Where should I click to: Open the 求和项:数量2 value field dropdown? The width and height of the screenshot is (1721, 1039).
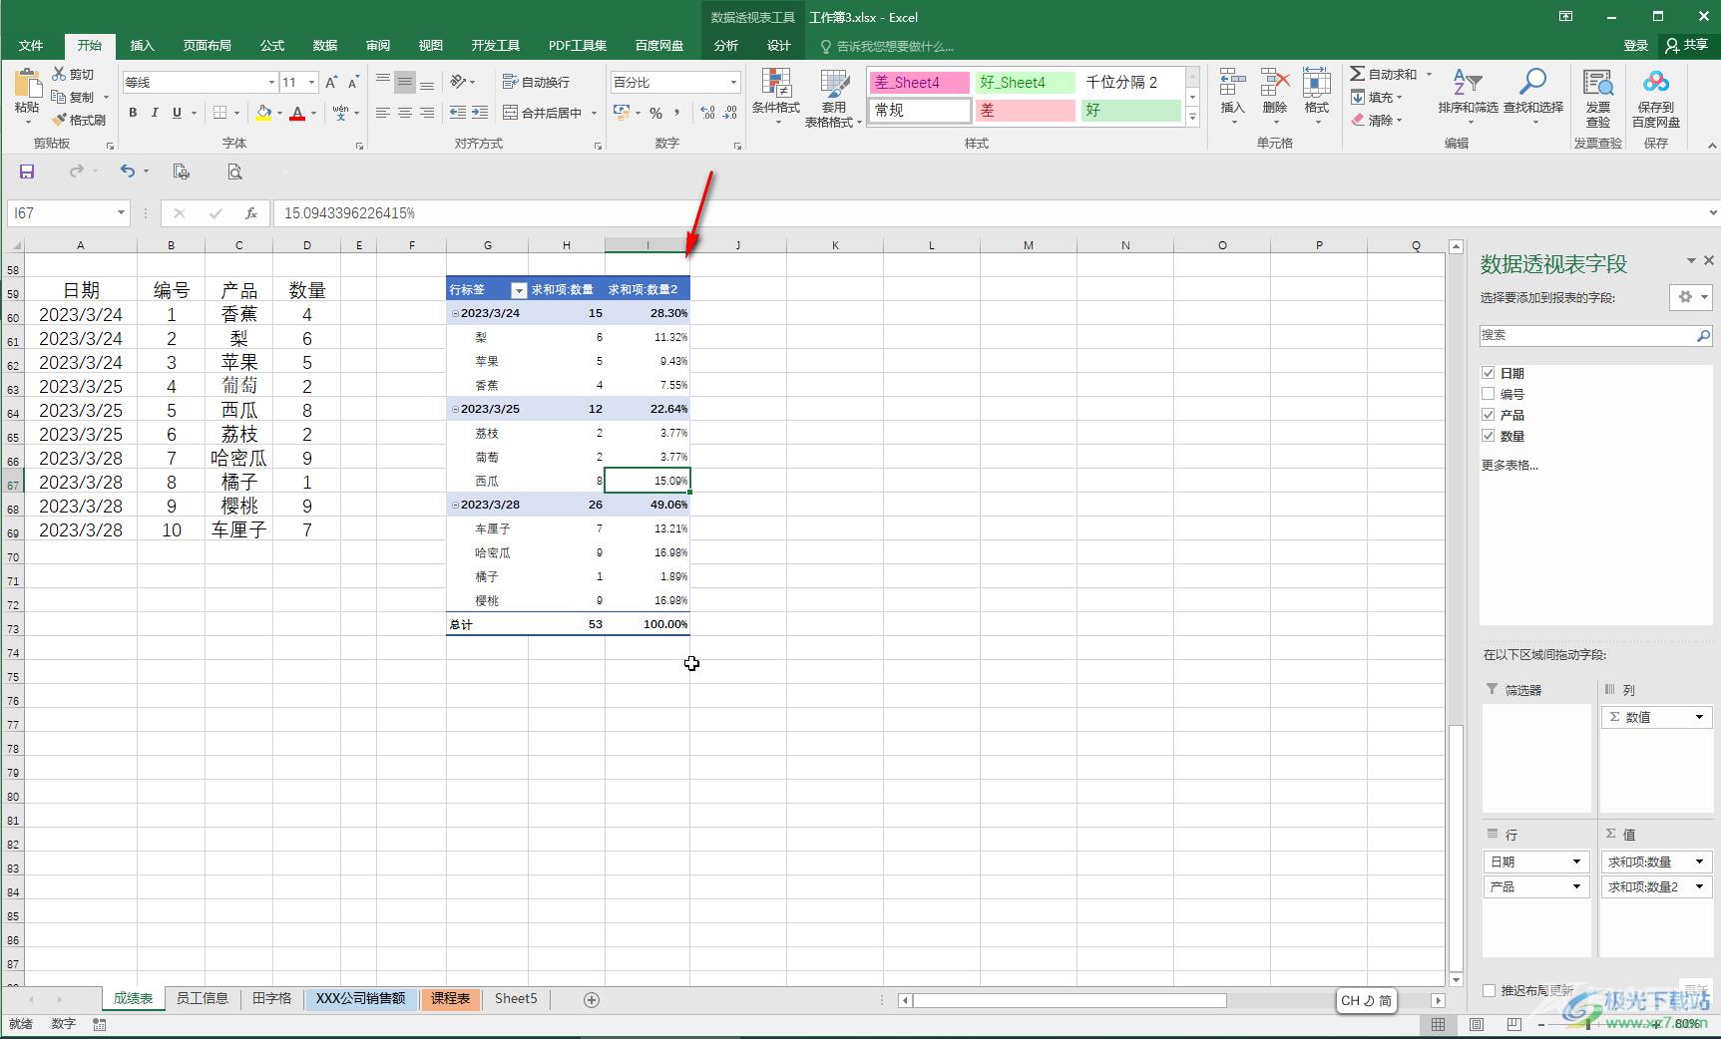(1699, 886)
